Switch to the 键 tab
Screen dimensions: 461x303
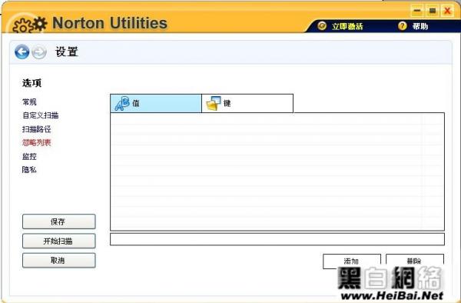(x=247, y=104)
